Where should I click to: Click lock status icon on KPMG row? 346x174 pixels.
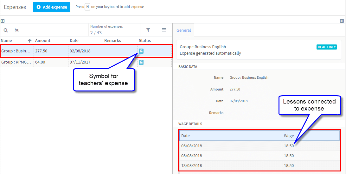pos(141,62)
